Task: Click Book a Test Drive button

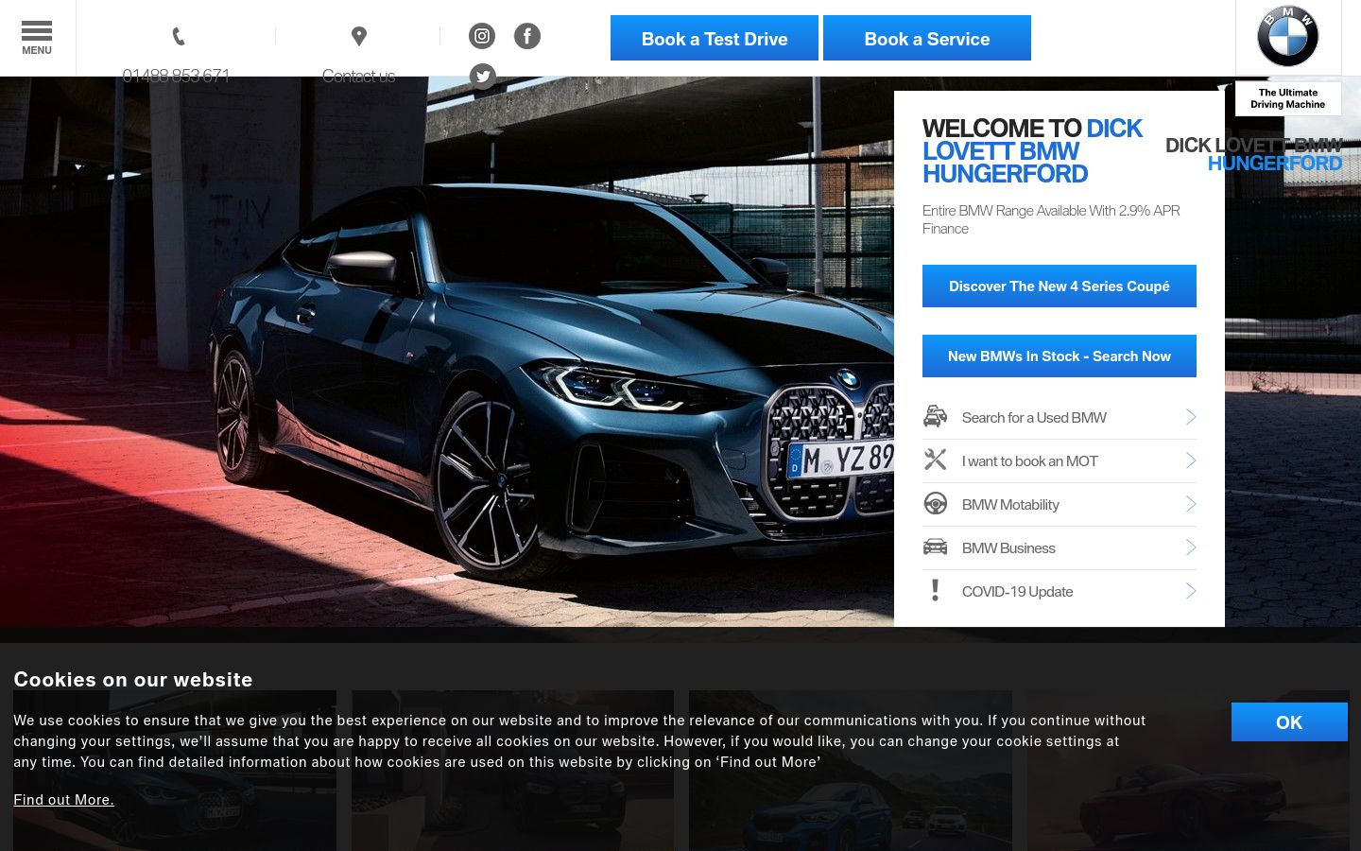Action: [715, 38]
